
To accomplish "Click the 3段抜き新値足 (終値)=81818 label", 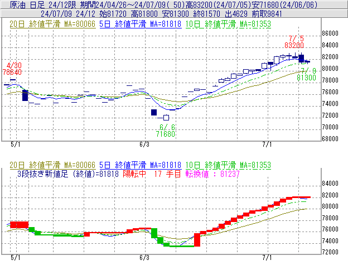I will (68, 174).
